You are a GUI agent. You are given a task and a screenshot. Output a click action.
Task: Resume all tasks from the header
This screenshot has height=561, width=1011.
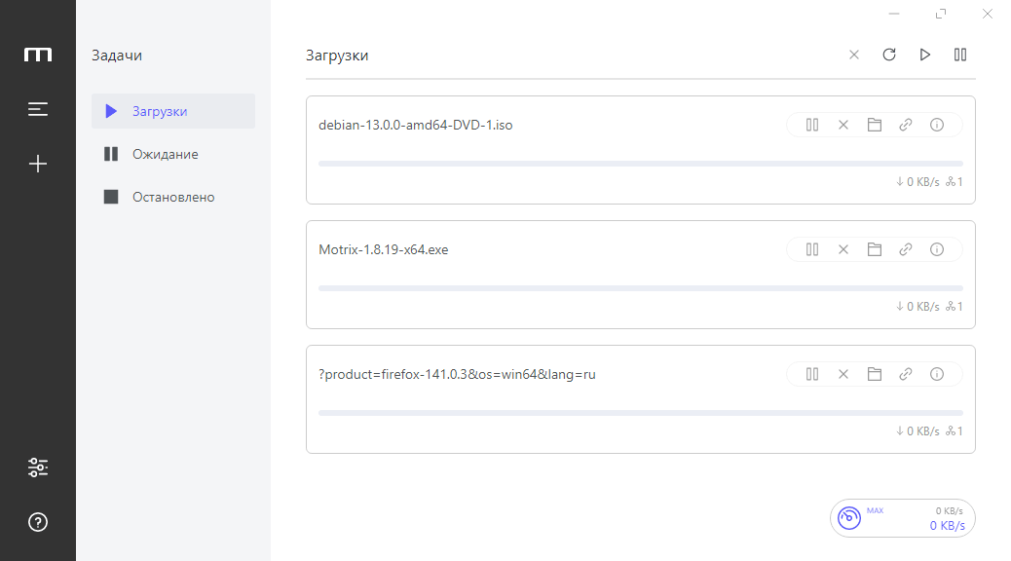(924, 55)
